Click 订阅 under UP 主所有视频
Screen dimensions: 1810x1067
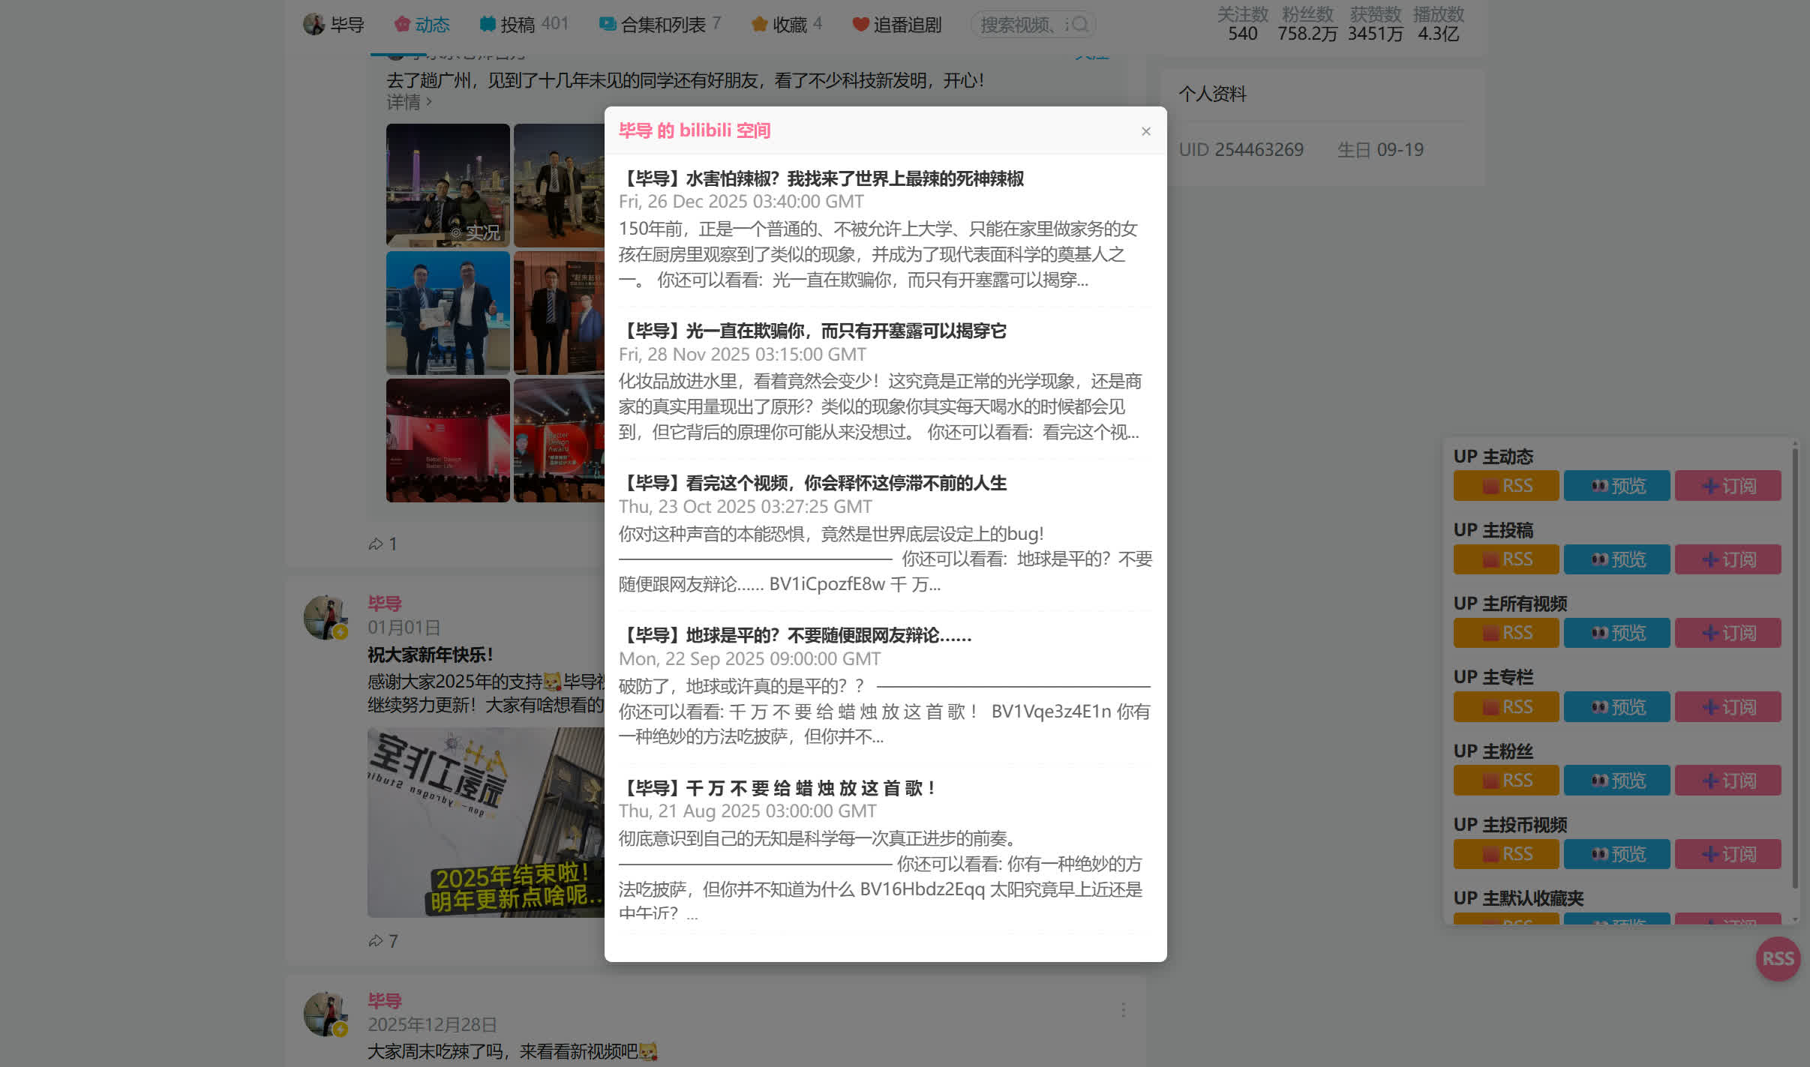click(1727, 633)
